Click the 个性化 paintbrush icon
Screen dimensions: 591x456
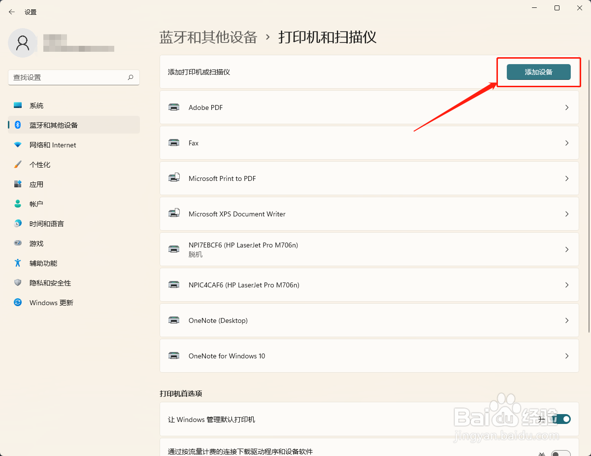(x=18, y=165)
